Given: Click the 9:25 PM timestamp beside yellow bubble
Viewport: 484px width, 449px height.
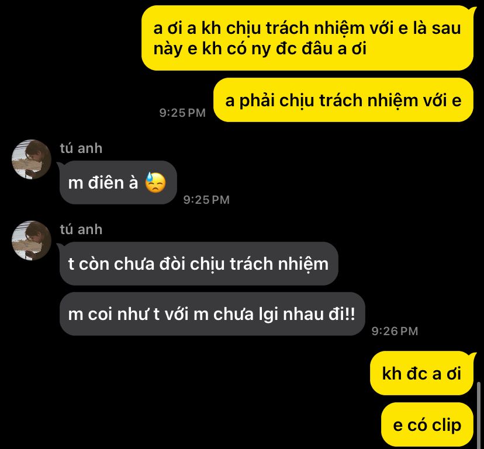Looking at the screenshot, I should 182,113.
